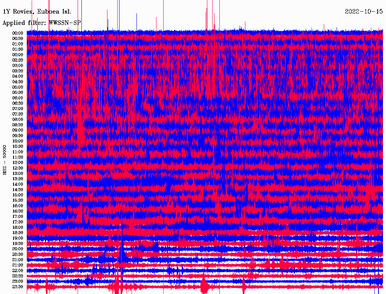Select the 07:30 time row label
This screenshot has width=386, height=294.
tap(18, 114)
